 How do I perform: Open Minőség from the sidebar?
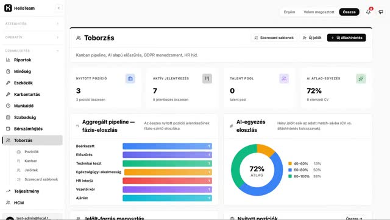click(32, 72)
